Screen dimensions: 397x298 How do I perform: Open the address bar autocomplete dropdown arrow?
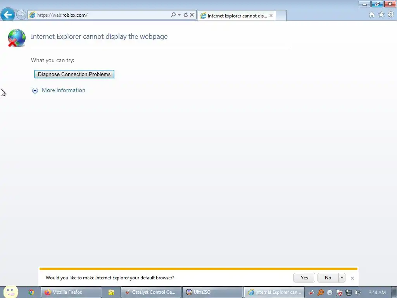(x=179, y=15)
